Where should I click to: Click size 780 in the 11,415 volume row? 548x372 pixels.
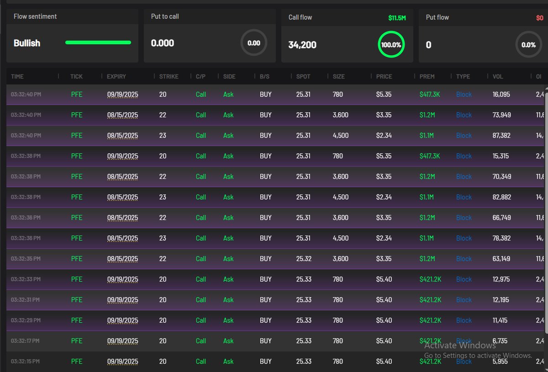pos(338,320)
